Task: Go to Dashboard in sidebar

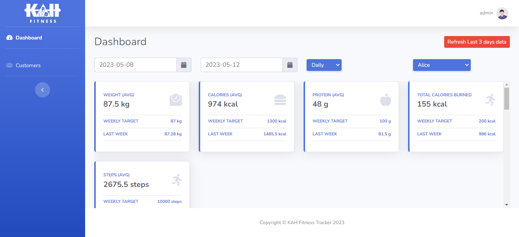Action: (28, 38)
